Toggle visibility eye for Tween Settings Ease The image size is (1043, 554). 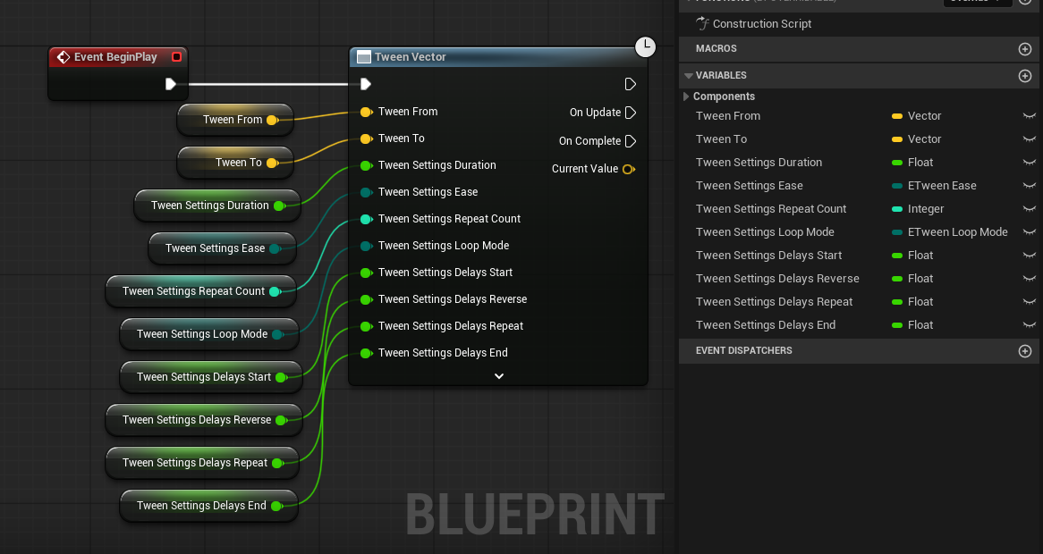pos(1029,185)
